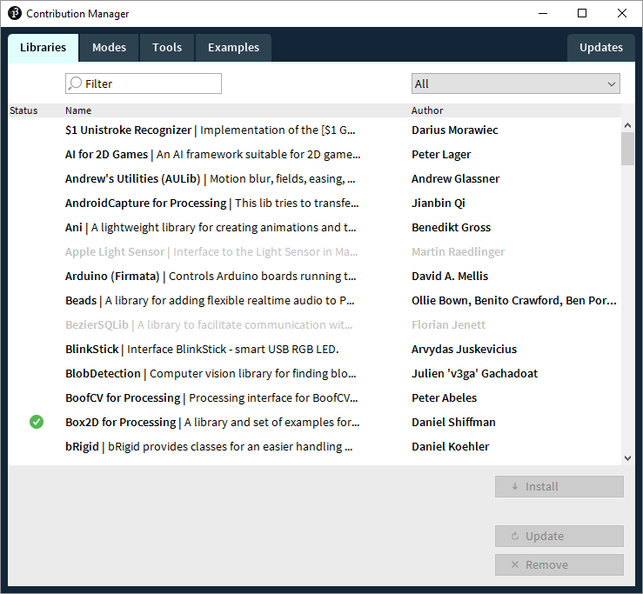This screenshot has height=594, width=643.
Task: Click the list scrollbar down arrow
Action: tap(627, 458)
